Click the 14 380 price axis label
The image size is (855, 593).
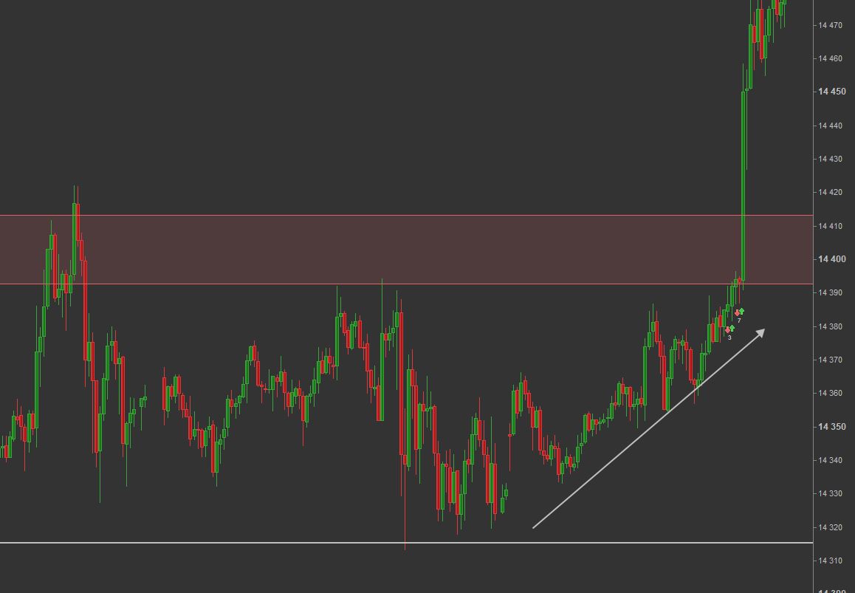click(831, 326)
